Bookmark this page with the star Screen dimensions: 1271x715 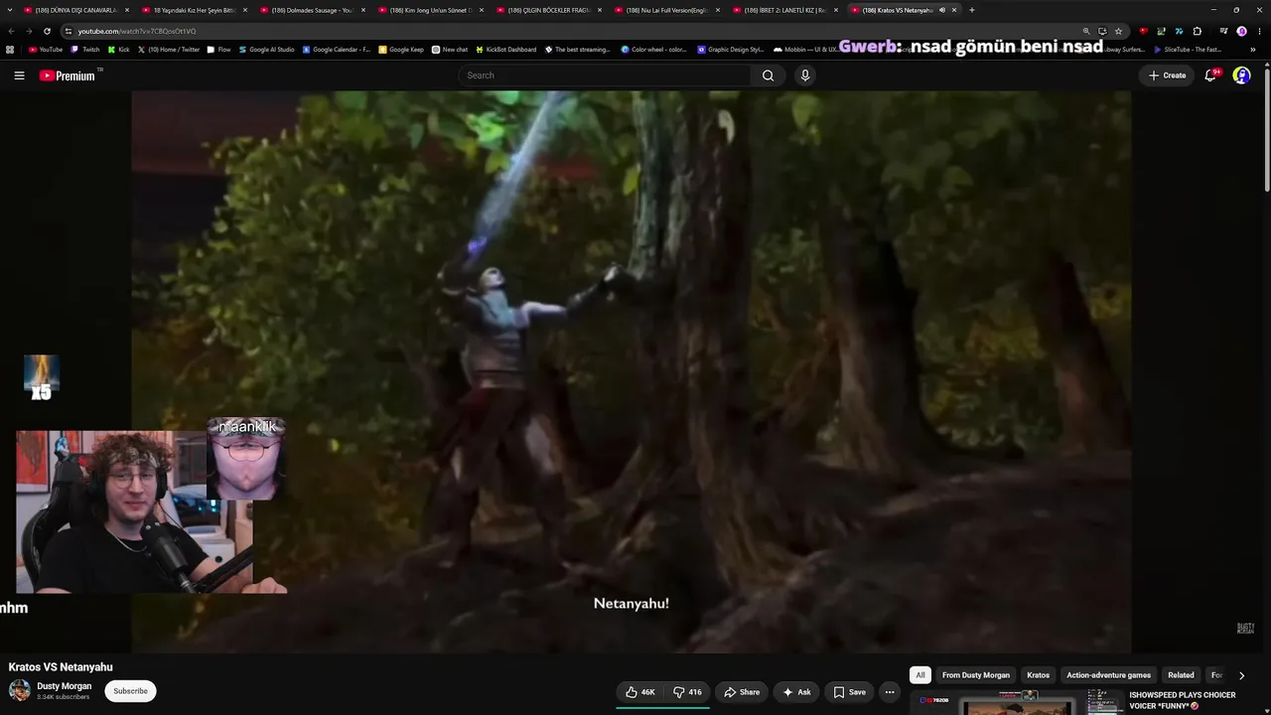click(1118, 31)
